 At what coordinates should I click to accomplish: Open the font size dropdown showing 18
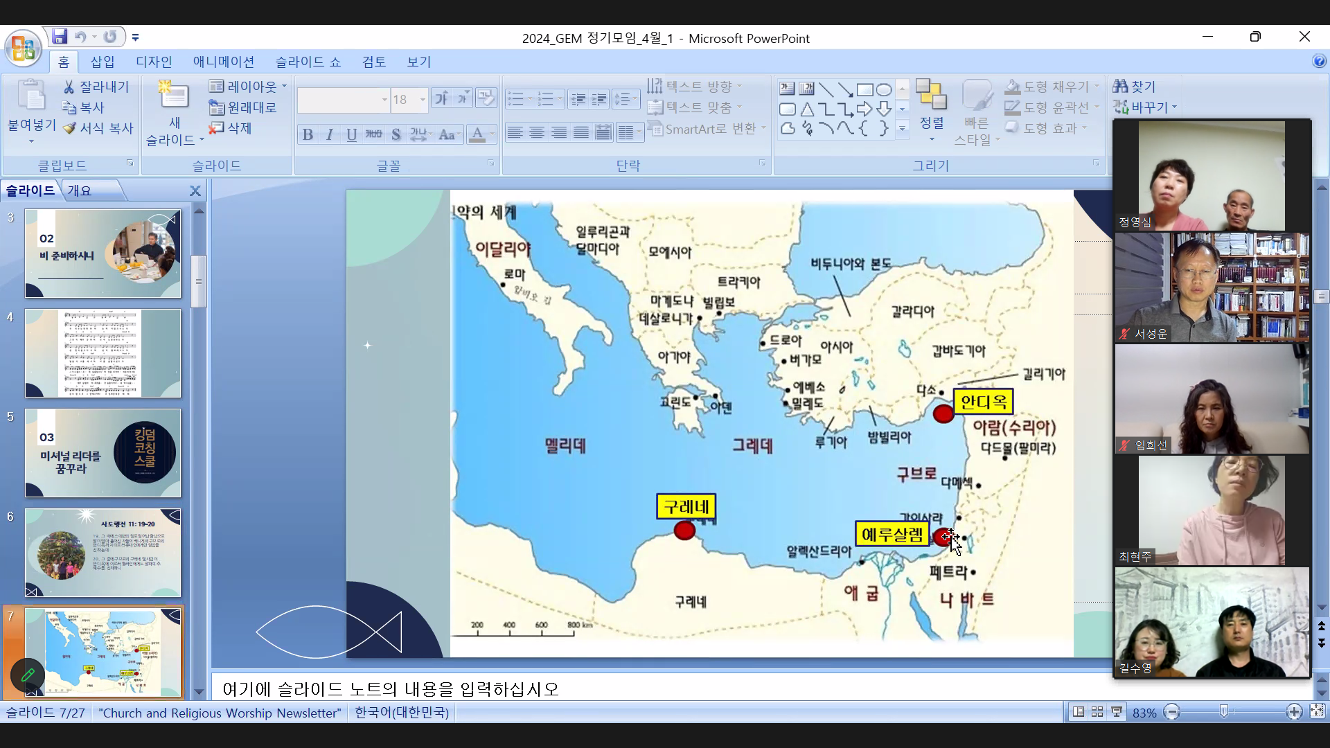pos(422,100)
